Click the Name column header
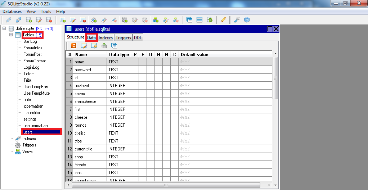This screenshot has height=190, width=368. click(90, 55)
